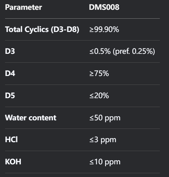The width and height of the screenshot is (169, 177).
Task: Select the D4 parameter label
Action: point(10,73)
